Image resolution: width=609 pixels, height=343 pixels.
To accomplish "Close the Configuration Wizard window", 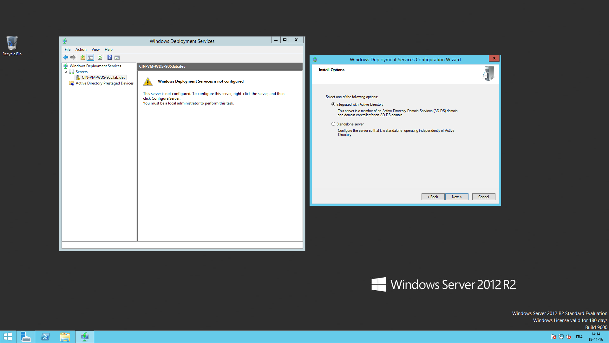I will point(494,58).
